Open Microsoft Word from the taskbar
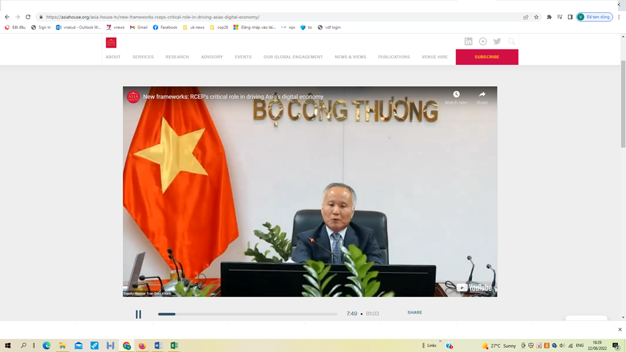Image resolution: width=626 pixels, height=352 pixels. pos(158,345)
